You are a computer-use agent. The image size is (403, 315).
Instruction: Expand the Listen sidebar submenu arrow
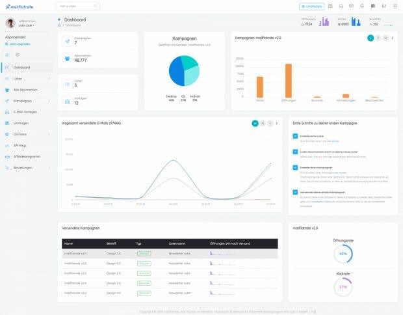49,79
